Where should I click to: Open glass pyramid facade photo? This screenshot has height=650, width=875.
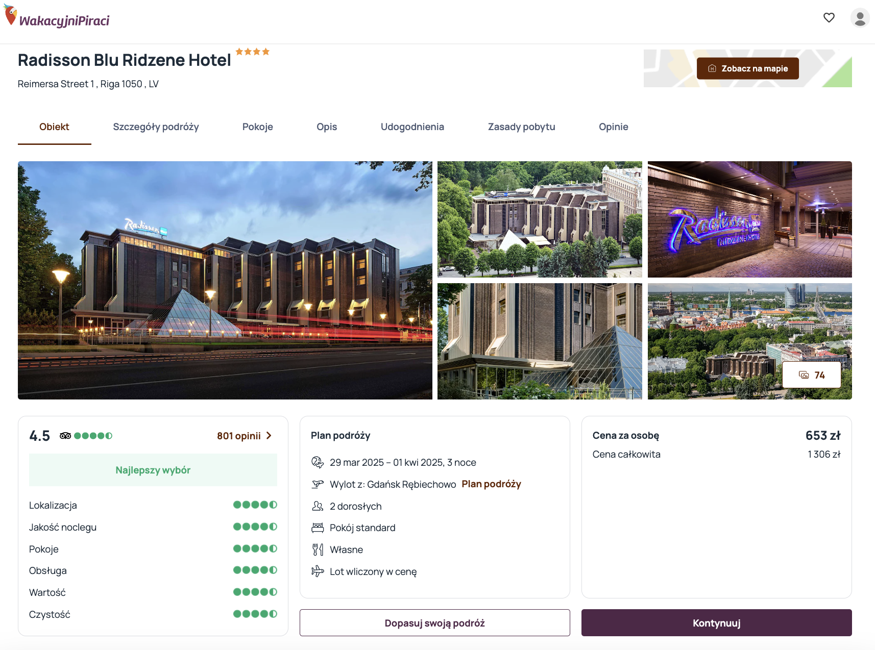coord(540,341)
